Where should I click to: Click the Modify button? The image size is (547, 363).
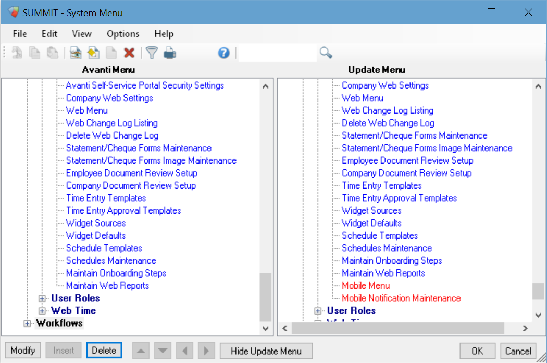[x=23, y=350]
